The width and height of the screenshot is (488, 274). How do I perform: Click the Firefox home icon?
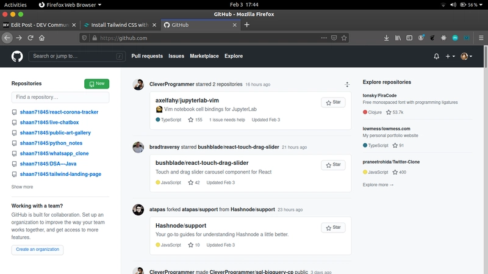[41, 38]
